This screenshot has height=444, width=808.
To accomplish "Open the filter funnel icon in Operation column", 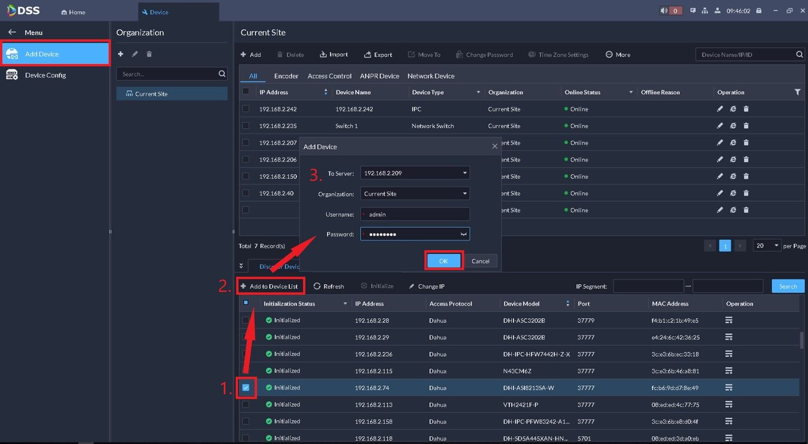I will pos(797,92).
